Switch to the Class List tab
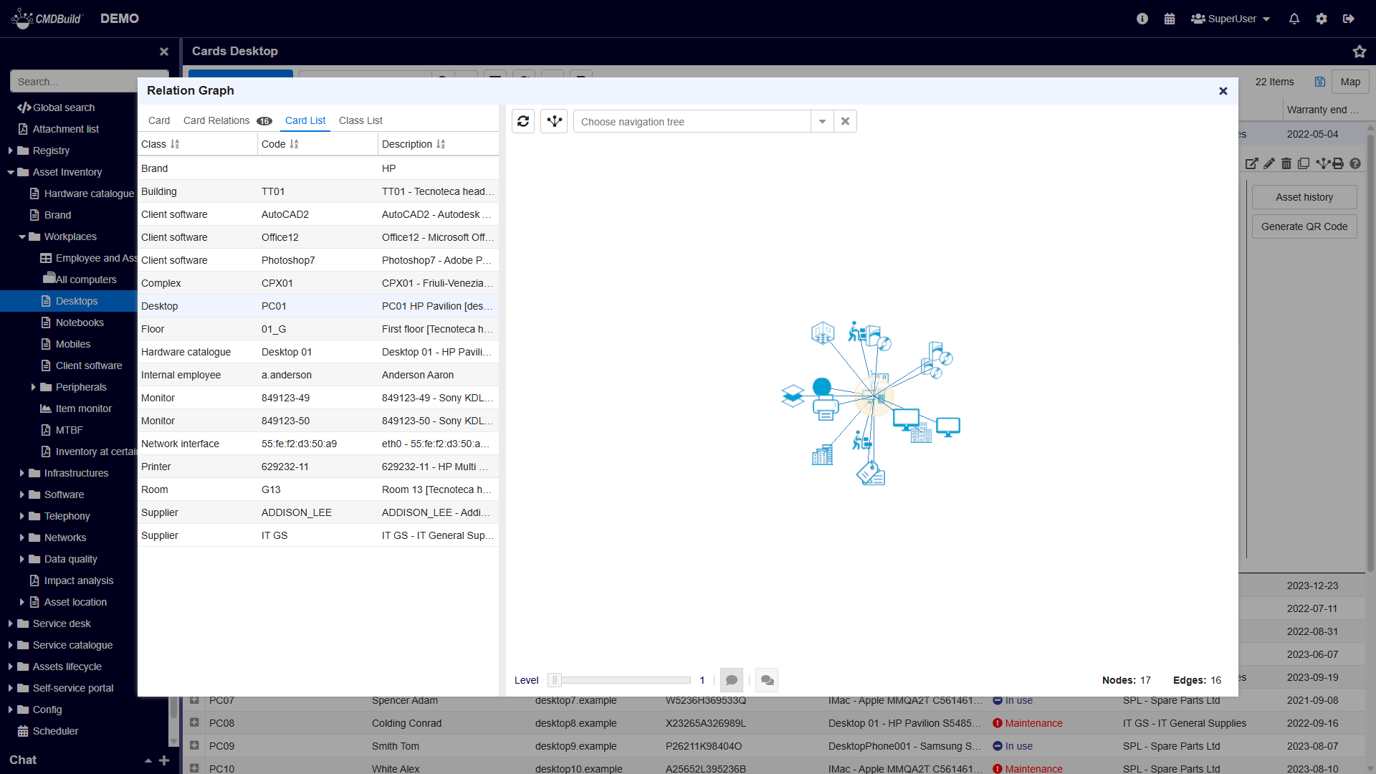1376x774 pixels. [x=360, y=120]
